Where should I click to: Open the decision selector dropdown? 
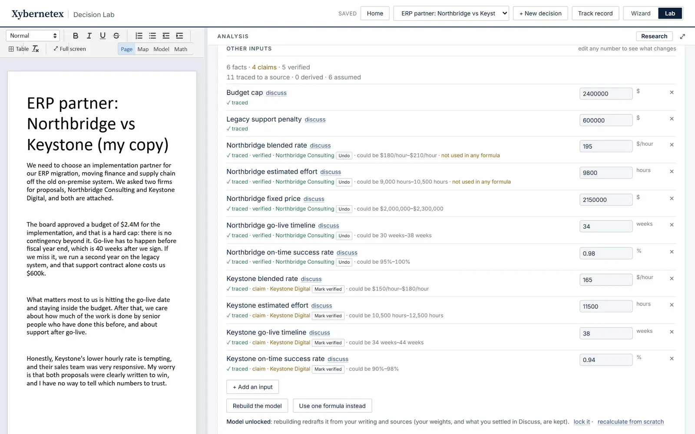tap(451, 13)
